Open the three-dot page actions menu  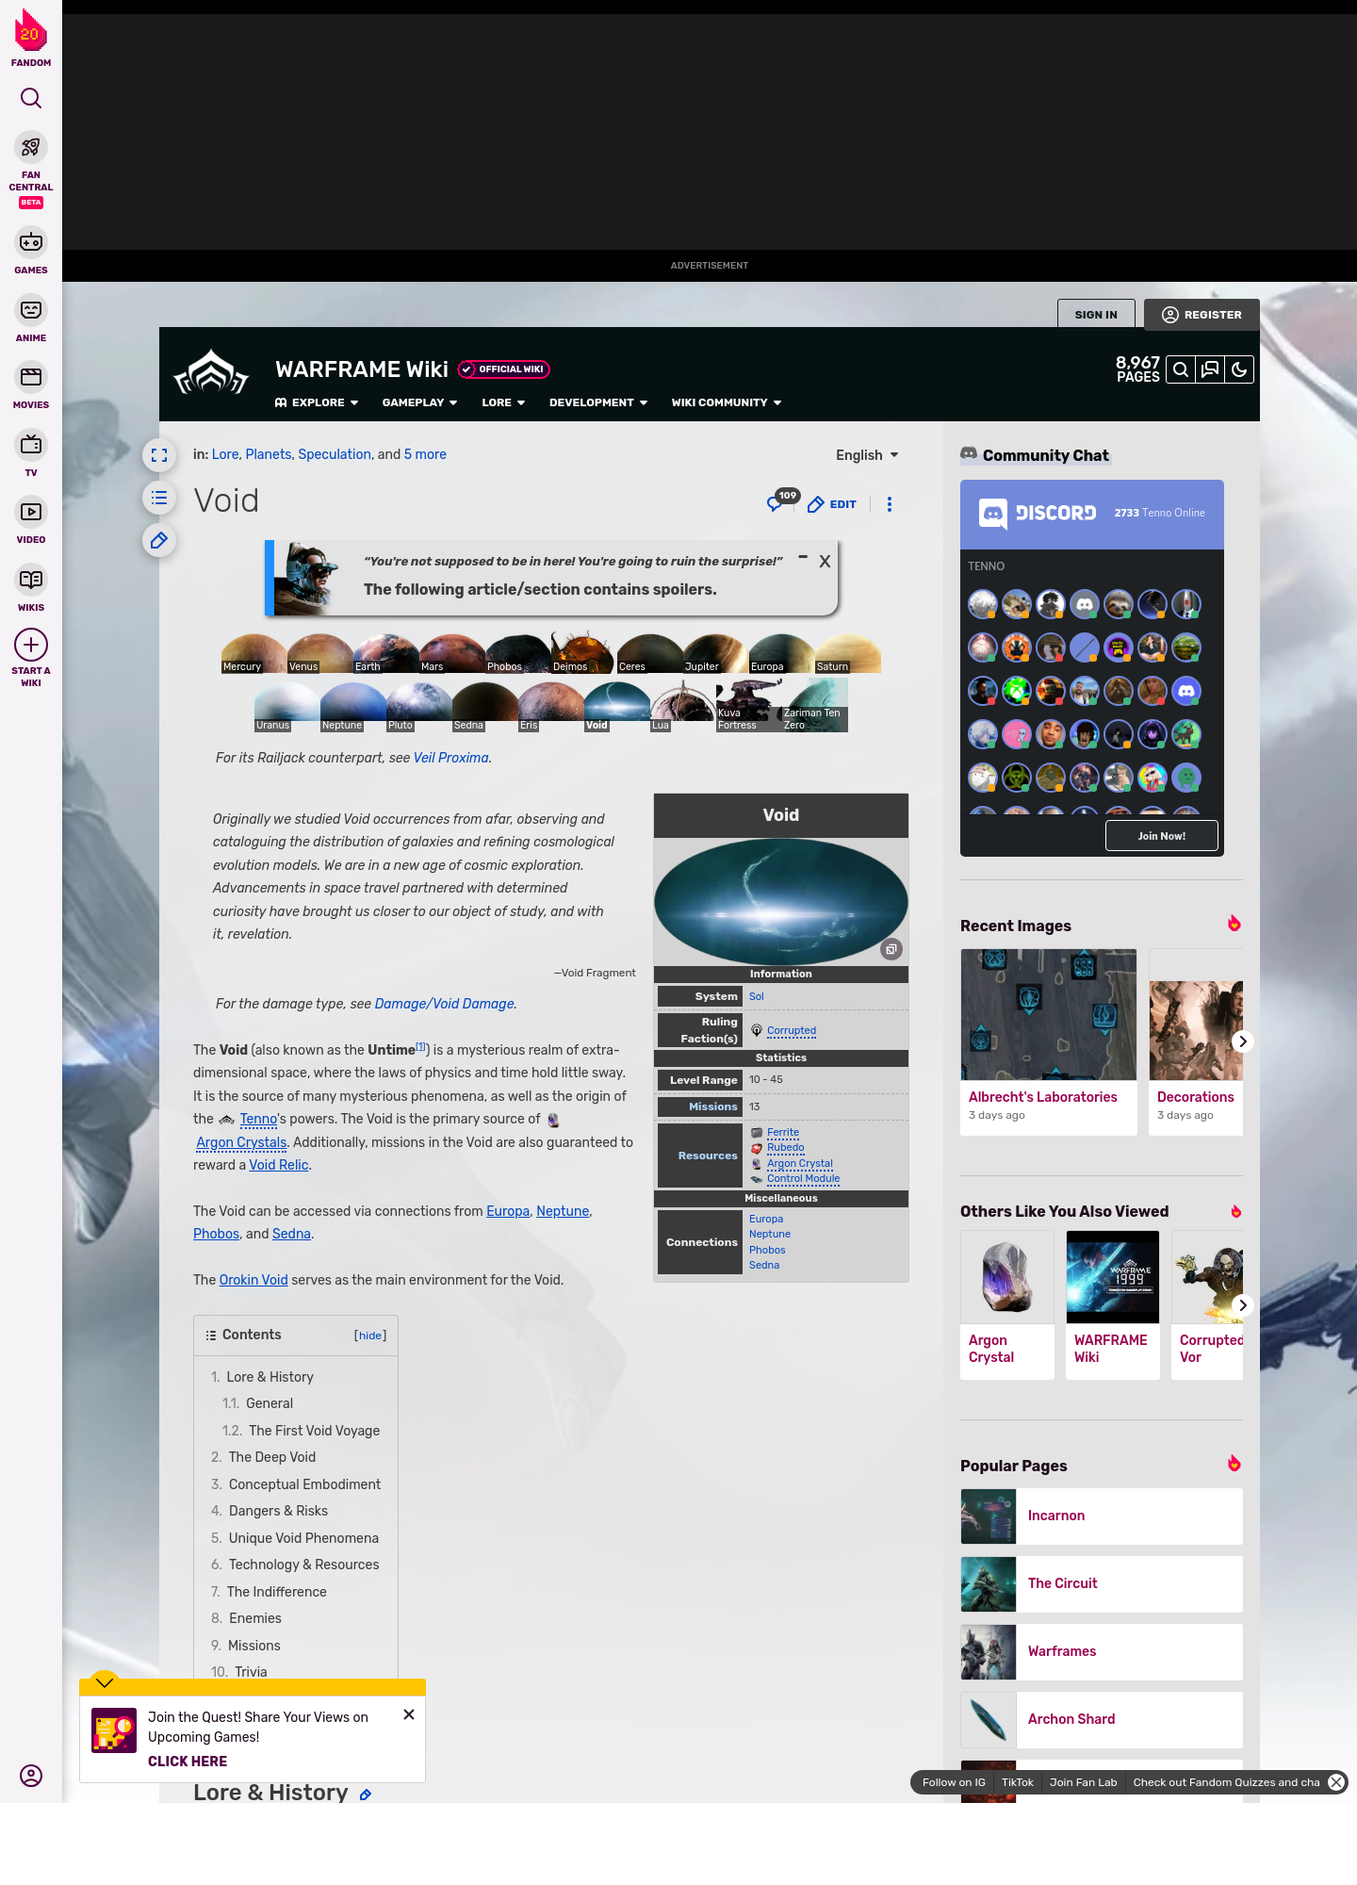point(890,504)
